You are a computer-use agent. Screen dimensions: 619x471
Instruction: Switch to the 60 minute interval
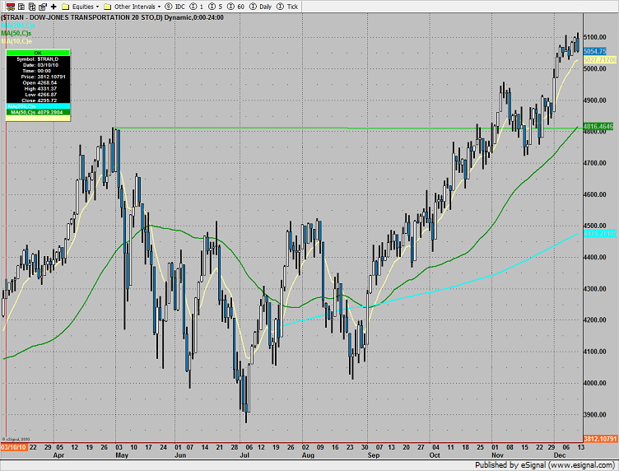tap(235, 7)
